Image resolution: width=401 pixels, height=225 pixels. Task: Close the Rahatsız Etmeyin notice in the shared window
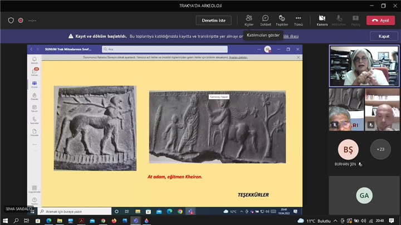tap(298, 57)
